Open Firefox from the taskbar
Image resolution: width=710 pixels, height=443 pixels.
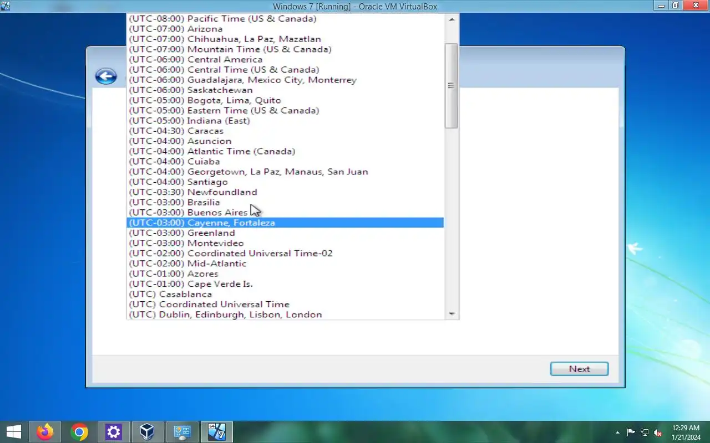[x=45, y=432]
